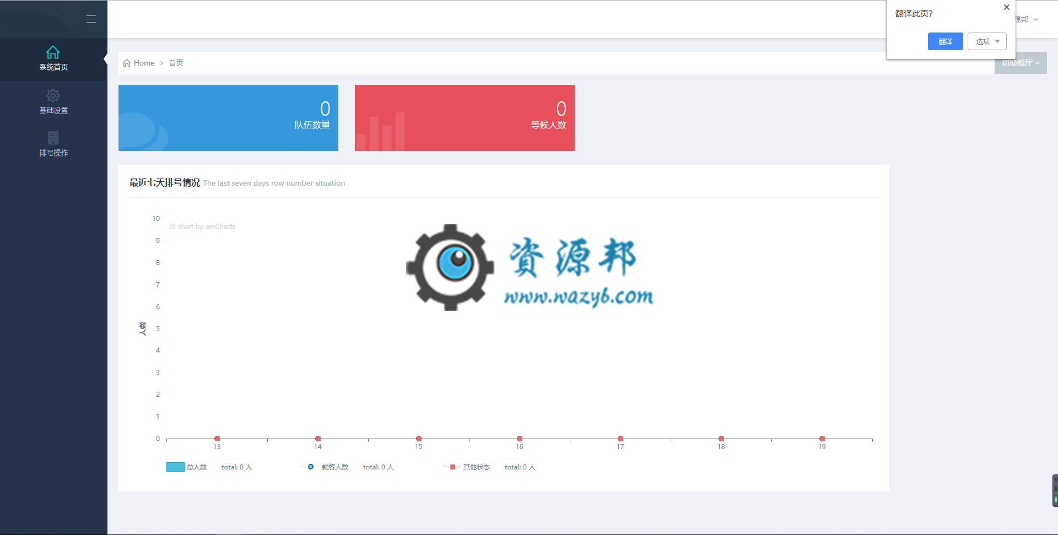Viewport: 1058px width, 535px height.
Task: Toggle the sidebar hamburger menu icon
Action: 91,19
